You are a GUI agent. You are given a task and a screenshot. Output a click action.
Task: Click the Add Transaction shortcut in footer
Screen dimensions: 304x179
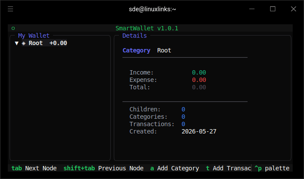(x=228, y=168)
